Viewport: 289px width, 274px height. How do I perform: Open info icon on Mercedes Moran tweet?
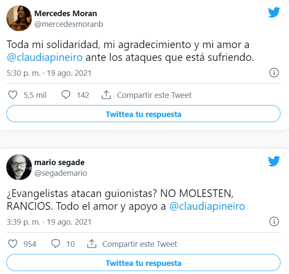tap(274, 73)
